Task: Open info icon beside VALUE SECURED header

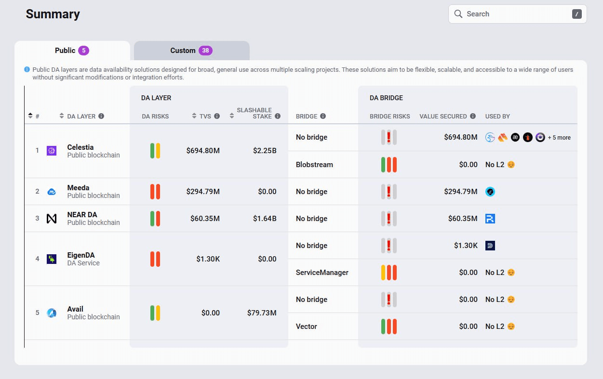Action: [x=473, y=116]
